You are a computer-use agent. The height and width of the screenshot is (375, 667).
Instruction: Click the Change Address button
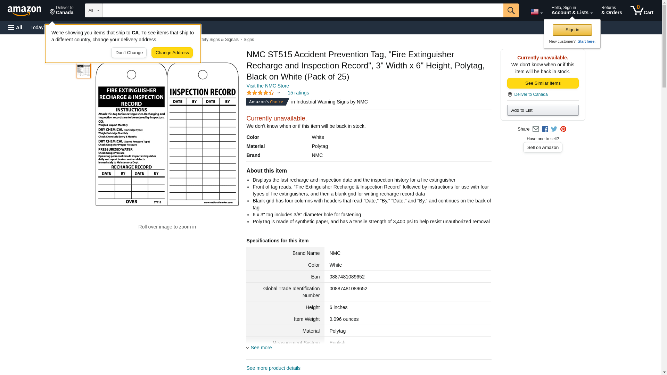172,53
